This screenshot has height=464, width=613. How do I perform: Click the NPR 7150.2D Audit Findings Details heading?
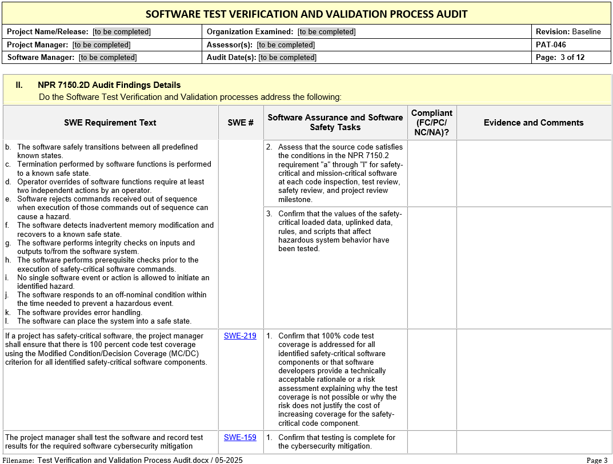coord(109,85)
